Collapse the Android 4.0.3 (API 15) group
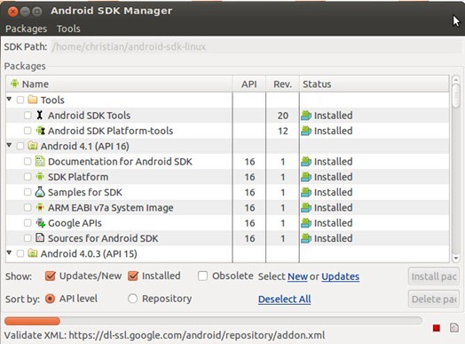Image resolution: width=465 pixels, height=344 pixels. (x=9, y=252)
